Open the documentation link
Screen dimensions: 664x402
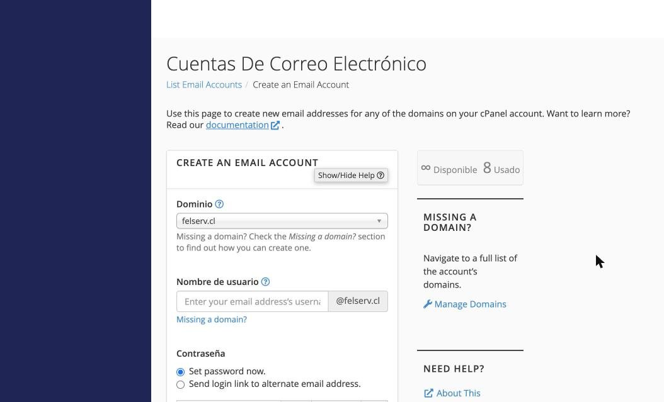[x=237, y=125]
